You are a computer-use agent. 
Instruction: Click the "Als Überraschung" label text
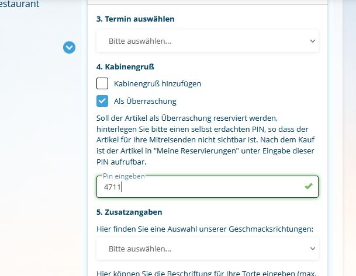pyautogui.click(x=145, y=101)
